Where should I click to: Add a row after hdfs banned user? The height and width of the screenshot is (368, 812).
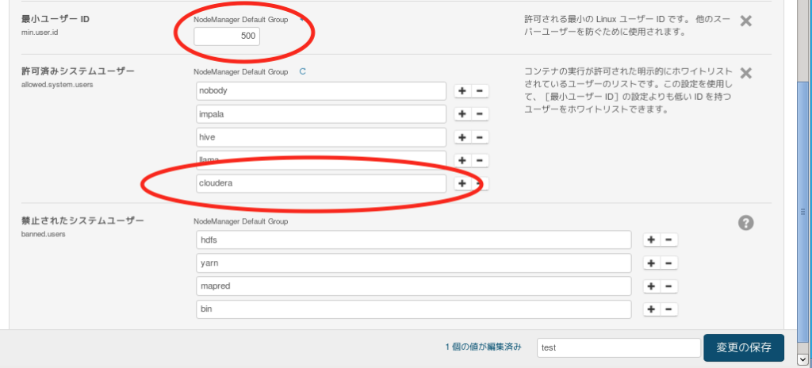click(652, 240)
